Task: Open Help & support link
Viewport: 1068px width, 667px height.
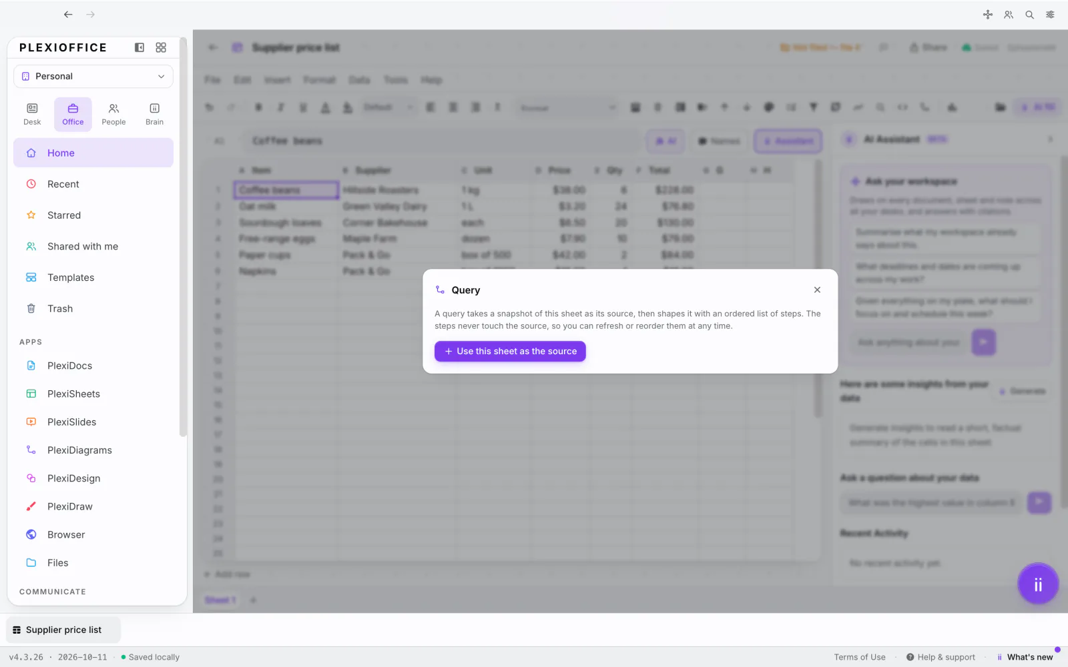Action: (x=941, y=657)
